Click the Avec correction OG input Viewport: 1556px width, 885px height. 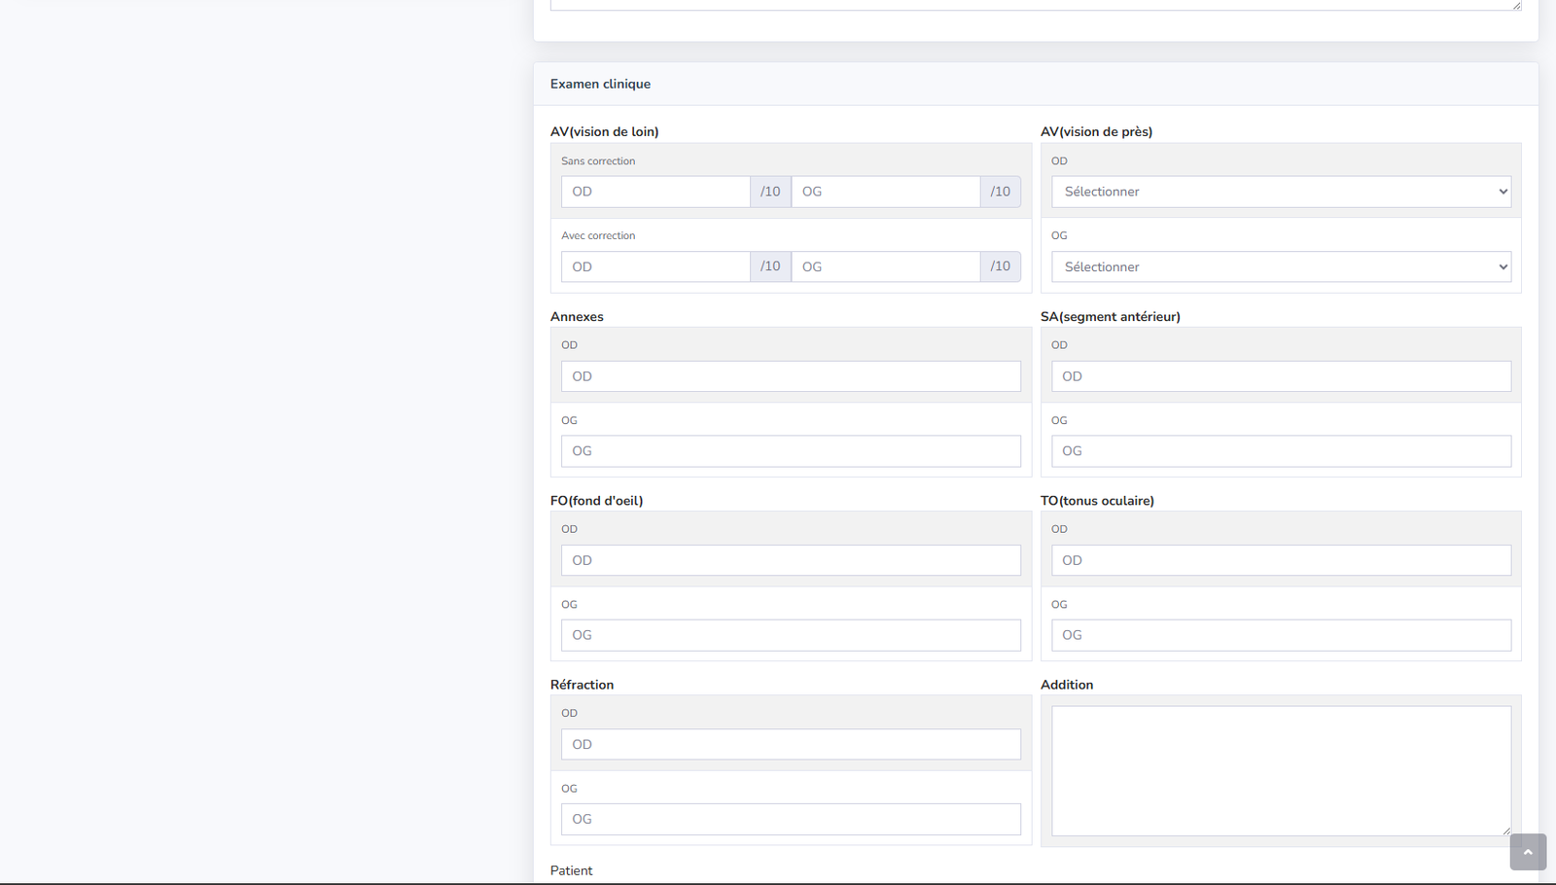click(885, 266)
